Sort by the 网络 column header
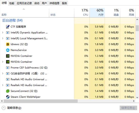The image size is (139, 113). (128, 13)
